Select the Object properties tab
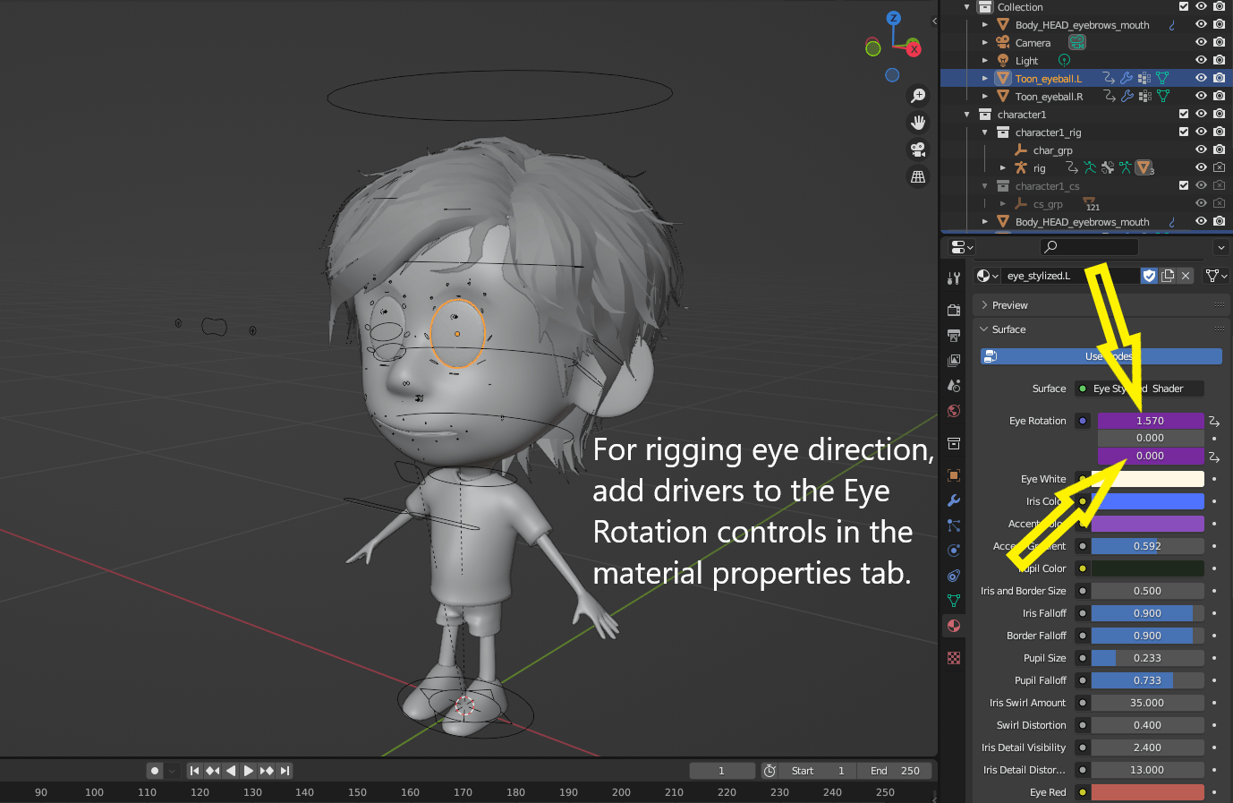 (953, 474)
